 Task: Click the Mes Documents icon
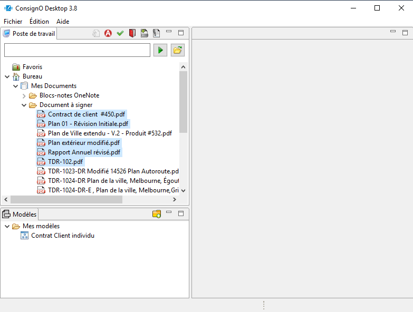pos(24,86)
